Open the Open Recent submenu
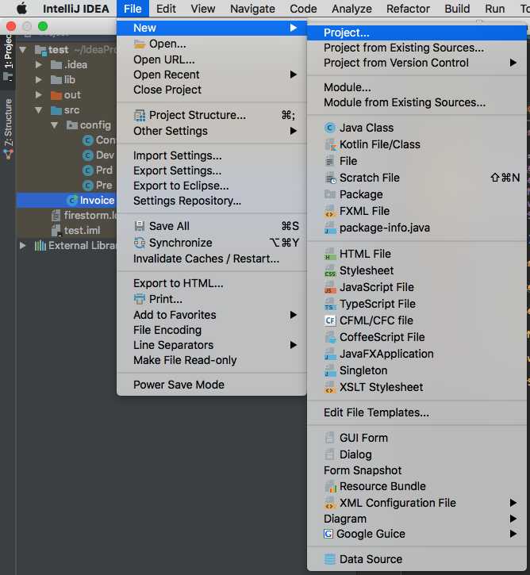This screenshot has width=530, height=575. click(x=212, y=75)
